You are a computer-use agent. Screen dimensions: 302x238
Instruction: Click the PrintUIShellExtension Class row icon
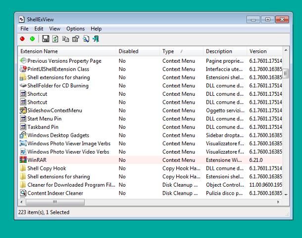pos(23,69)
